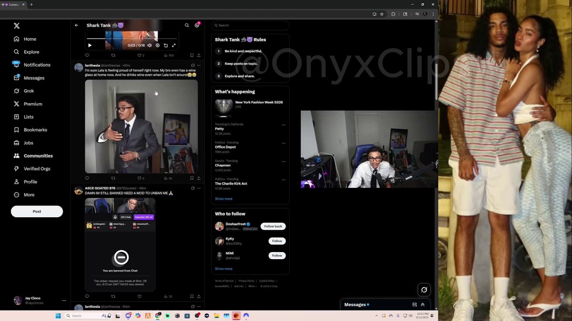Like the video post with 2 likes
572x321 pixels.
(141, 55)
